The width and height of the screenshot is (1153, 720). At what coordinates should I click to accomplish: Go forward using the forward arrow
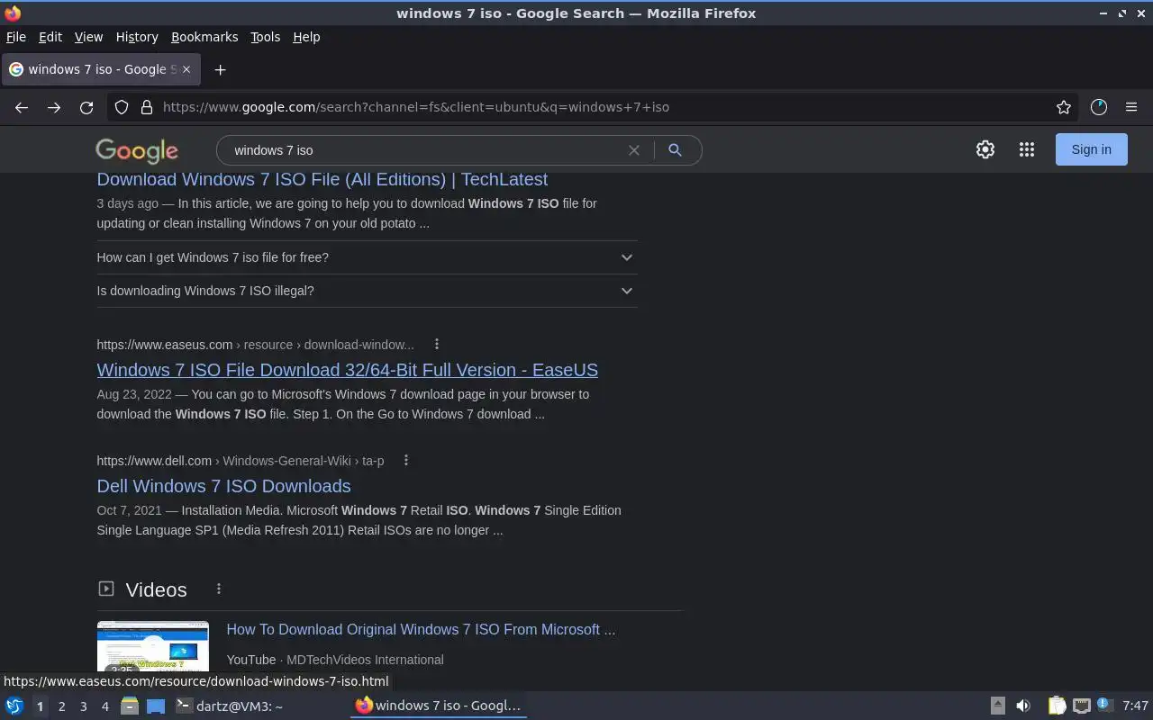(x=54, y=107)
